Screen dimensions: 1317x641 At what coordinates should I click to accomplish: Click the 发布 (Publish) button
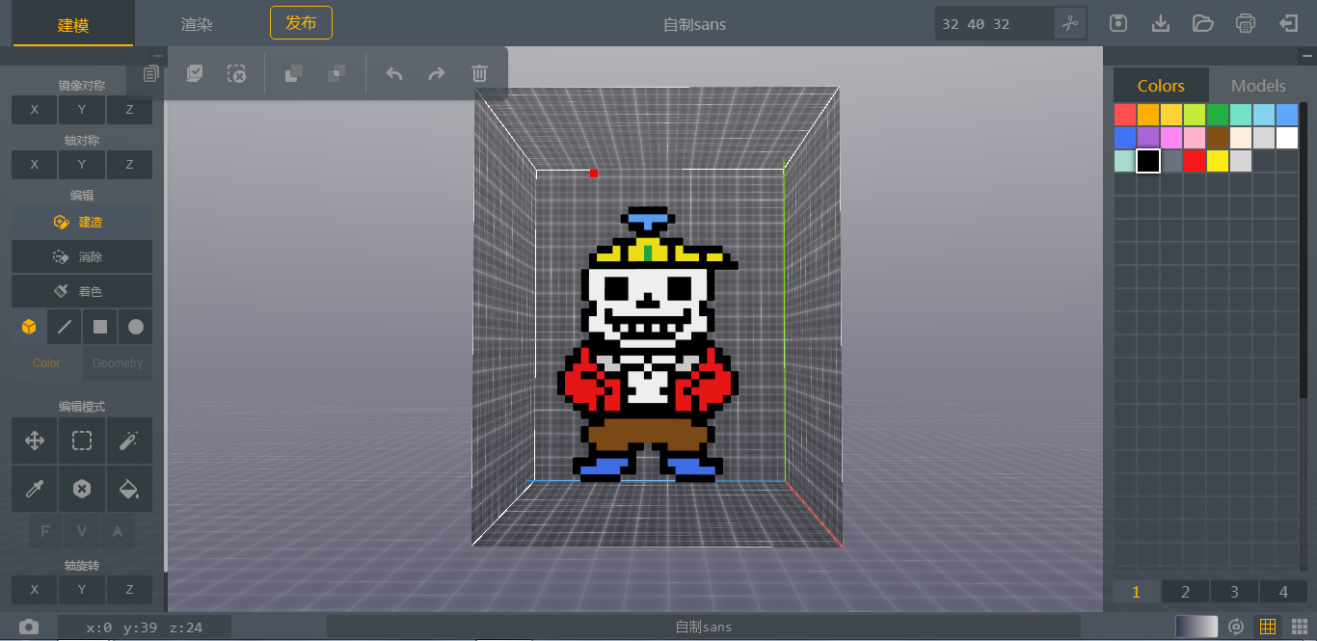pos(301,23)
